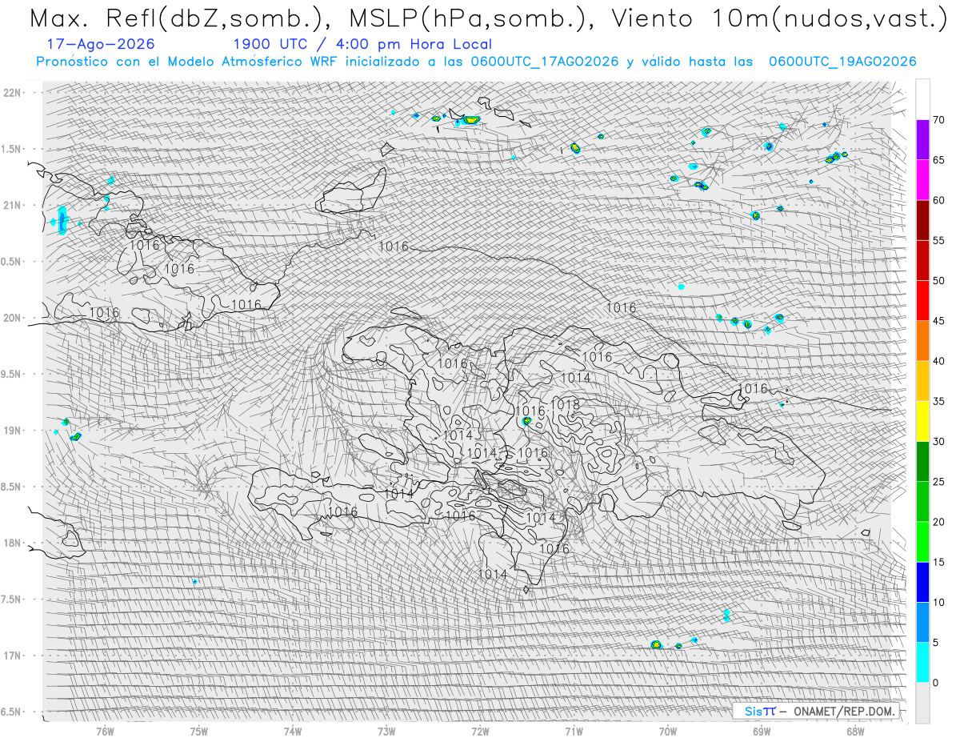Select the gold 35–40 dBZ legend band
960x742 pixels.
tap(922, 381)
